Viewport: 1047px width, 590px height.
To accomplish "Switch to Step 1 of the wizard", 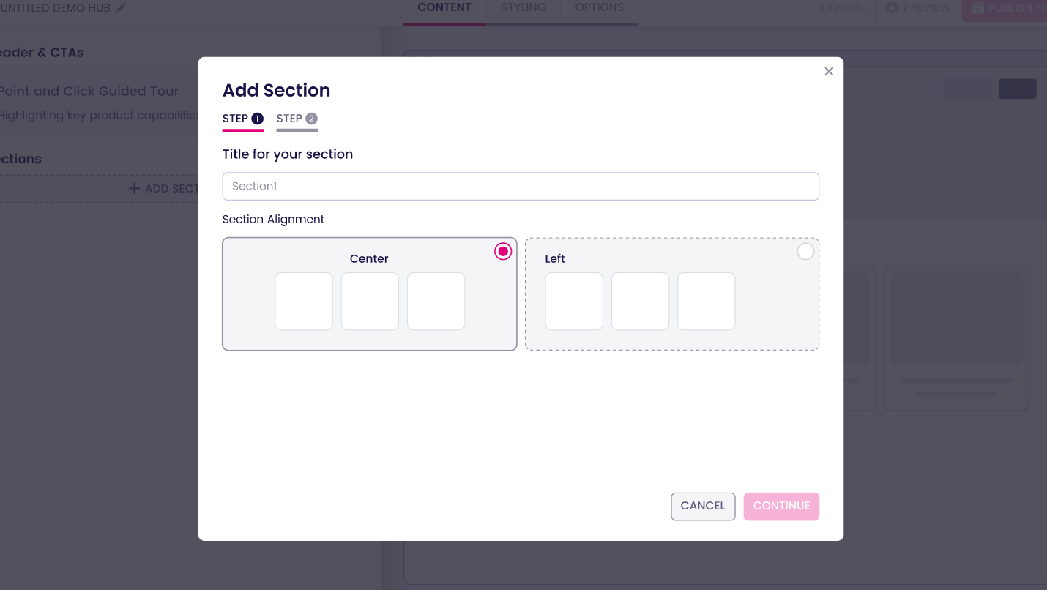I will 243,119.
